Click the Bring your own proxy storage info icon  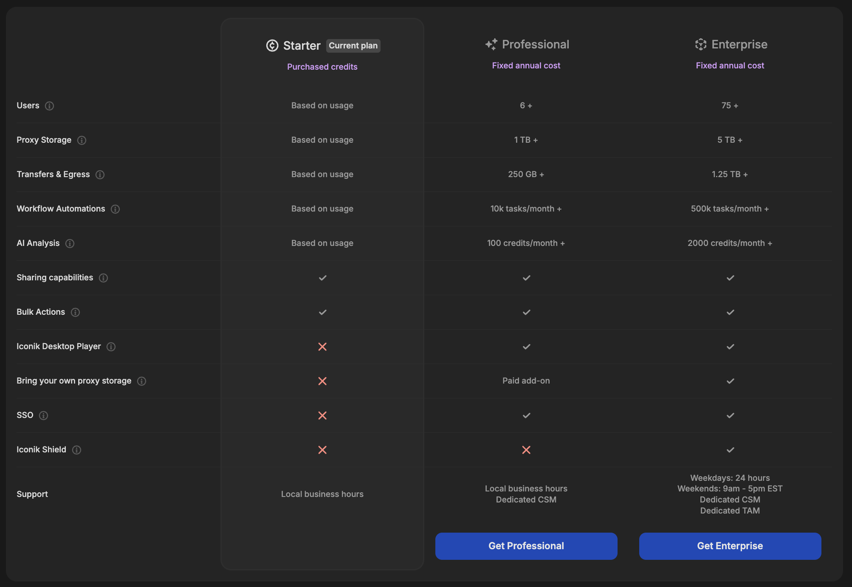click(x=141, y=381)
